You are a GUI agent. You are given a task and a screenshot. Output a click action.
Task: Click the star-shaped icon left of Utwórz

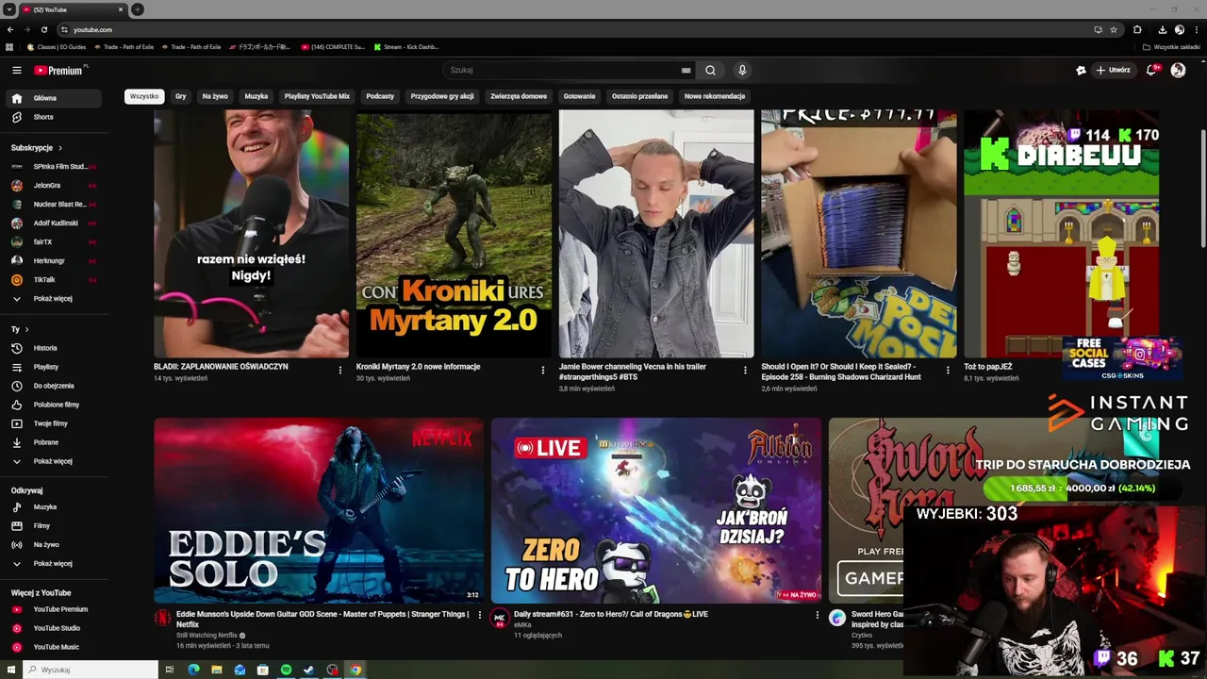1081,70
